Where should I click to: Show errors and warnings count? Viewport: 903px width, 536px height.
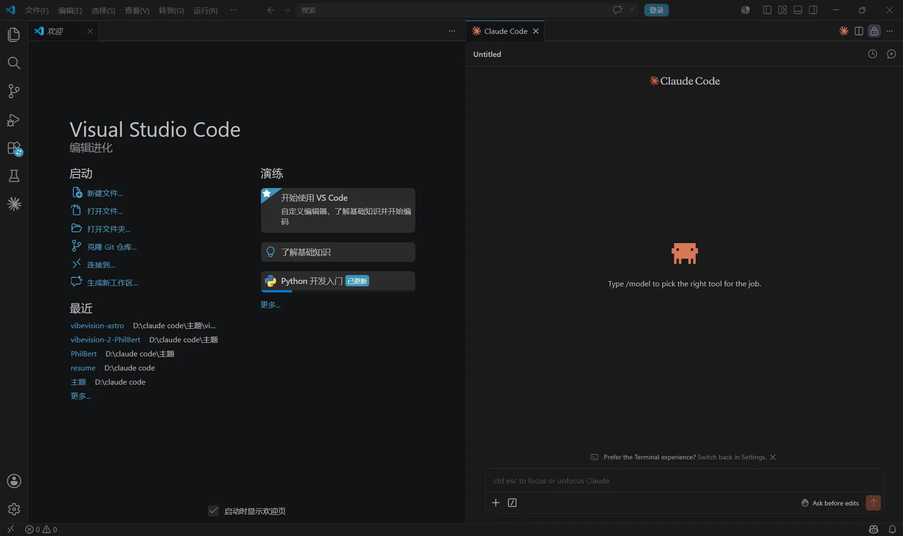click(x=41, y=529)
